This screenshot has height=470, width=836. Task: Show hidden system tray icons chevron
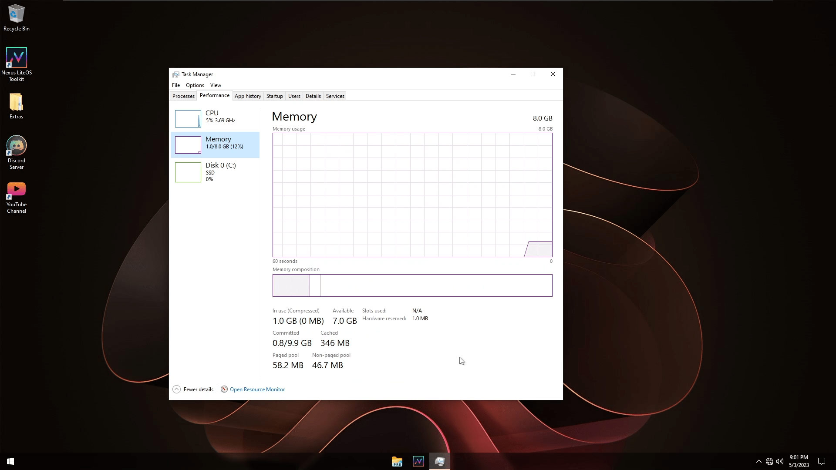click(758, 461)
